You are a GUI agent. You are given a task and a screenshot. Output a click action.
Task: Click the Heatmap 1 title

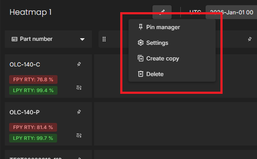point(30,12)
